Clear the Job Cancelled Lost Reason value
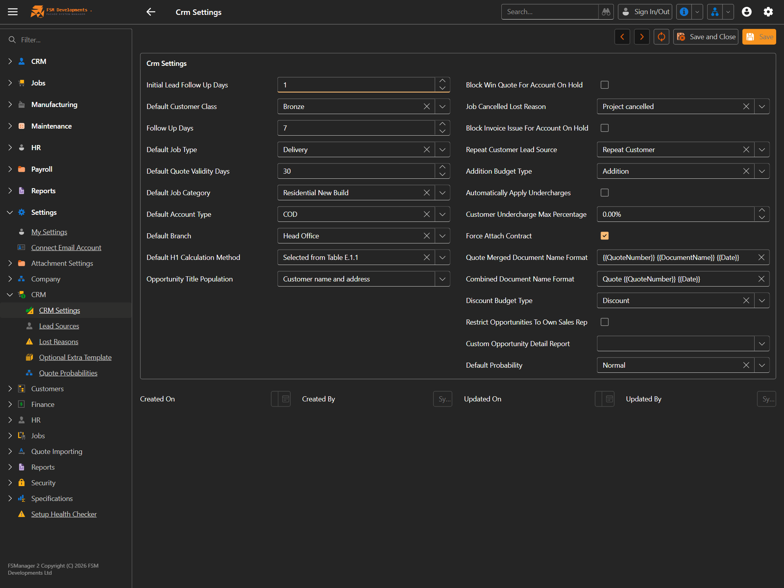 (746, 106)
